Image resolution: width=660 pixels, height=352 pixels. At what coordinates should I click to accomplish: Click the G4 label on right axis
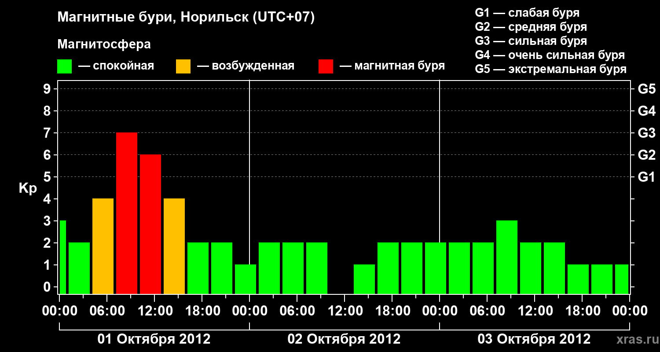point(646,111)
